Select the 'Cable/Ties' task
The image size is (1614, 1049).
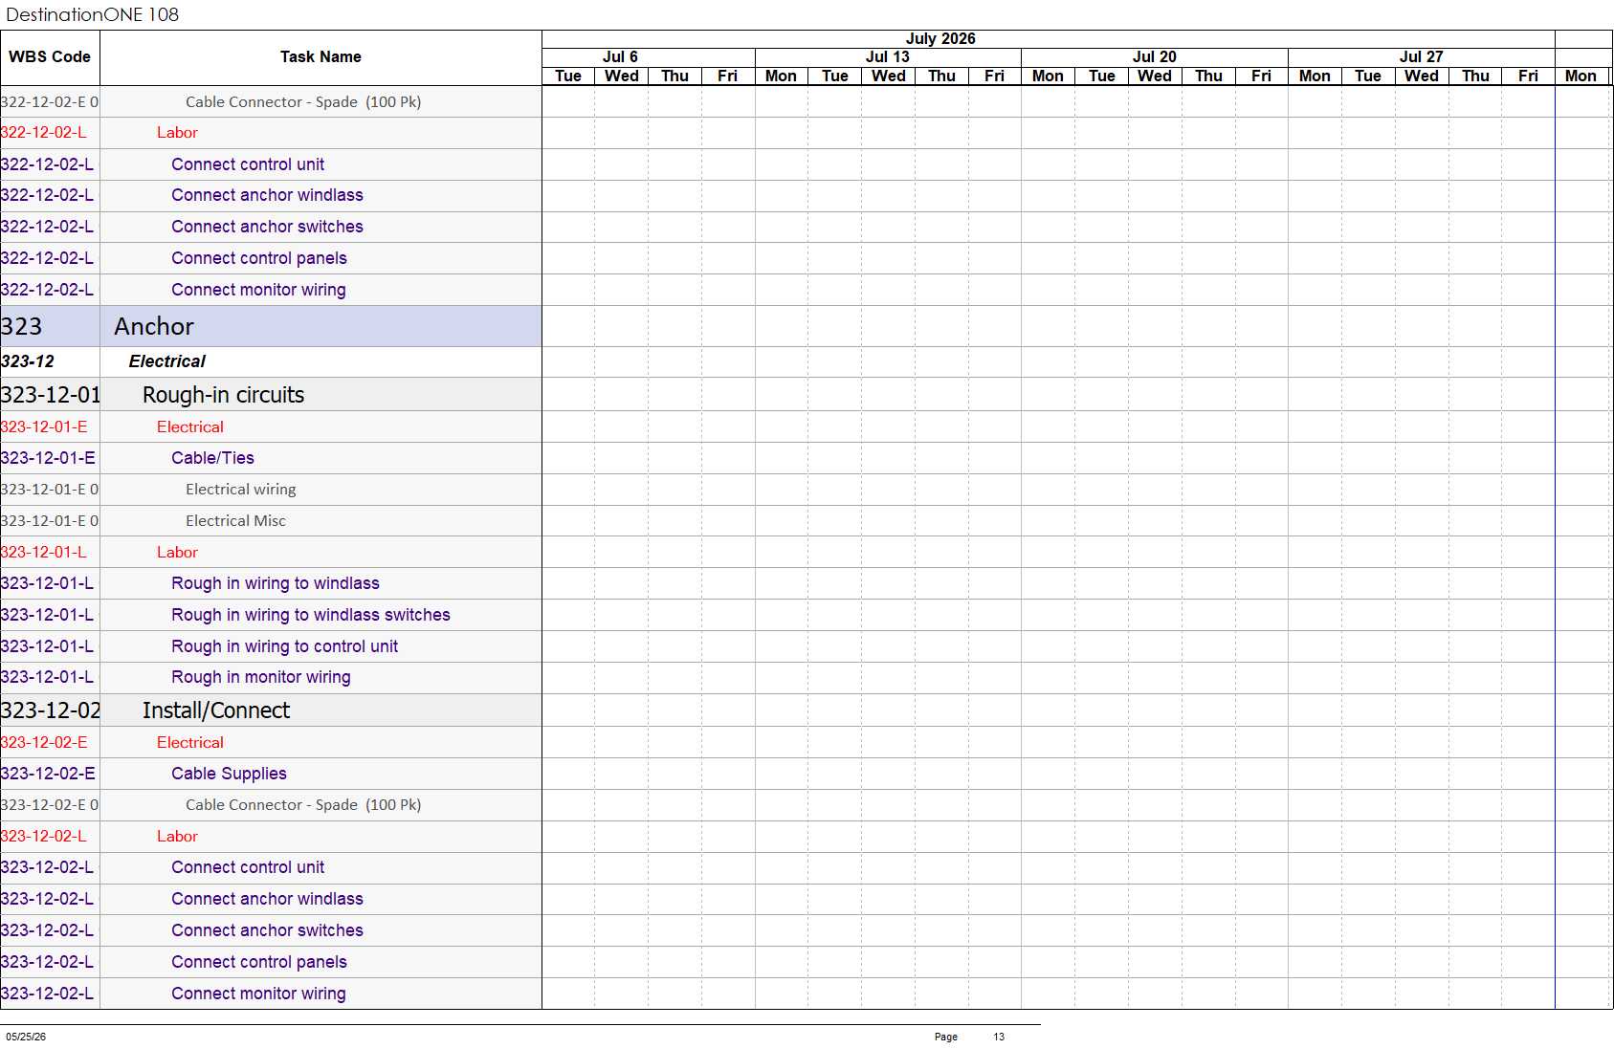click(x=212, y=458)
